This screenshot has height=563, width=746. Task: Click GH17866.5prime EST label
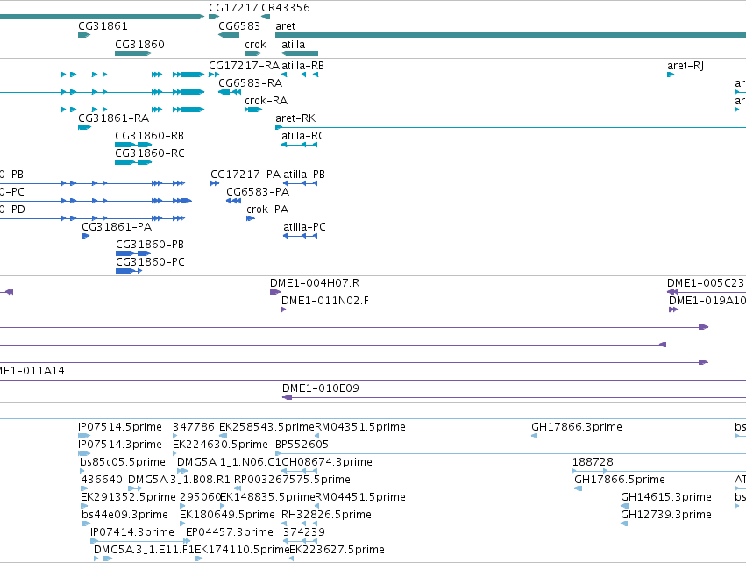coord(620,480)
